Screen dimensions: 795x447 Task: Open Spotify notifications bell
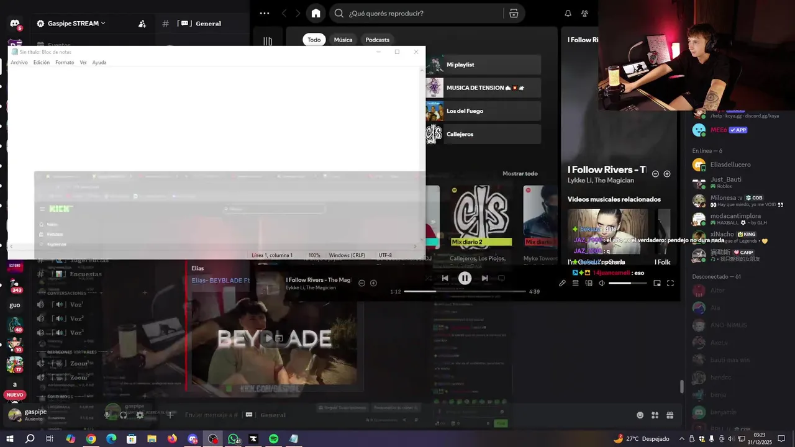568,13
